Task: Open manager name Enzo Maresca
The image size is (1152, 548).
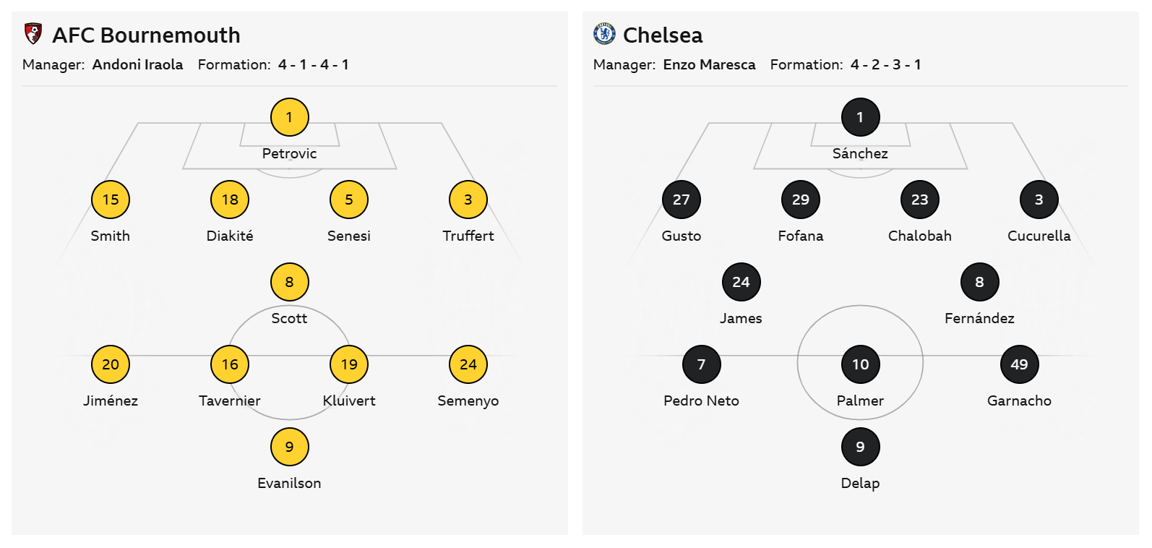Action: click(x=709, y=64)
